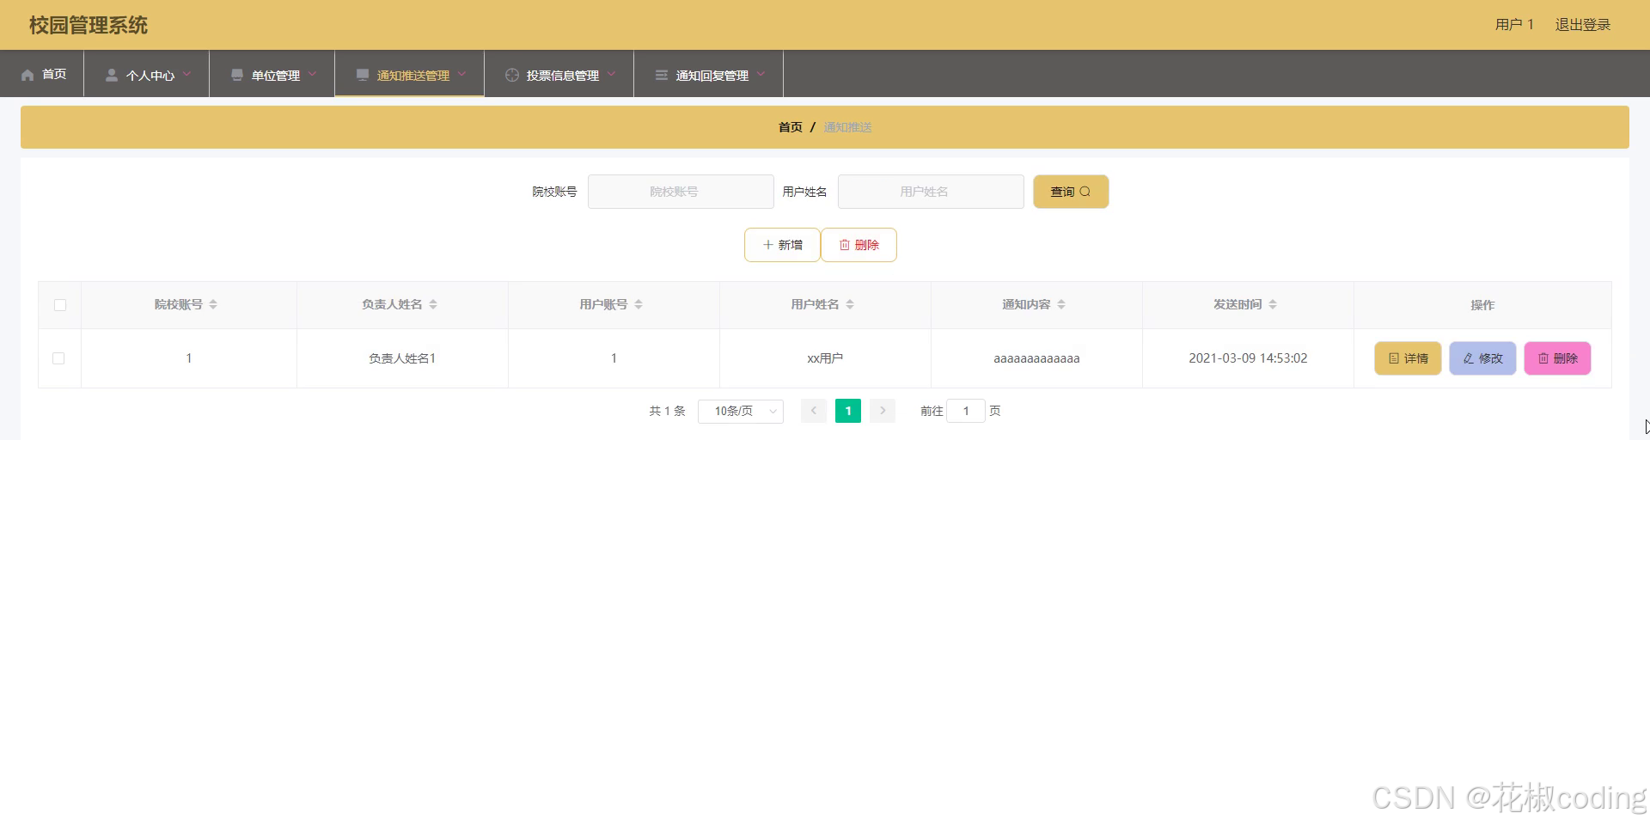Click the magnifier icon in 查询 button
The height and width of the screenshot is (825, 1650).
(x=1085, y=192)
